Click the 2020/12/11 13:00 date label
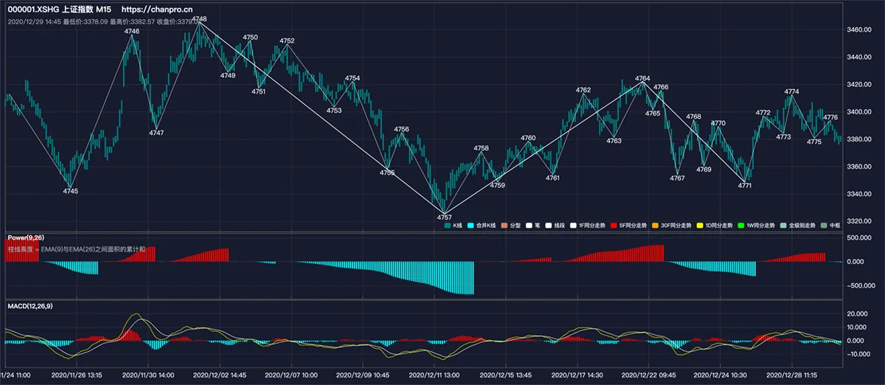885x385 pixels. tap(434, 375)
